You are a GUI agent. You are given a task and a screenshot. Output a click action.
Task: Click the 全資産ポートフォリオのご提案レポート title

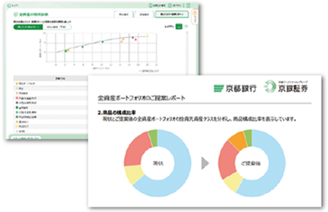pyautogui.click(x=141, y=98)
